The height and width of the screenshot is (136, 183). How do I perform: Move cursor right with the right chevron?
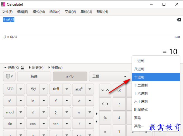tap(108, 104)
